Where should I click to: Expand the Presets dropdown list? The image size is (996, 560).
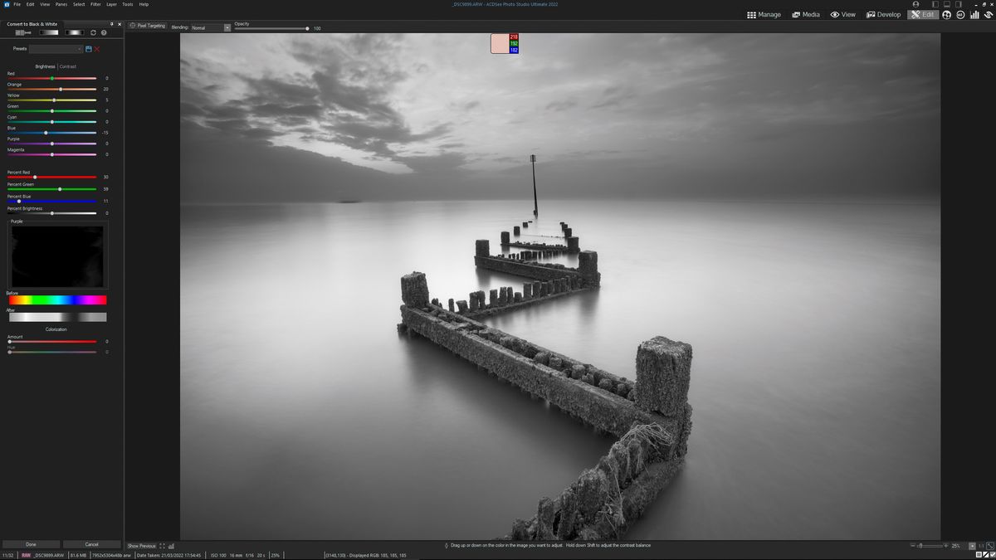(80, 48)
